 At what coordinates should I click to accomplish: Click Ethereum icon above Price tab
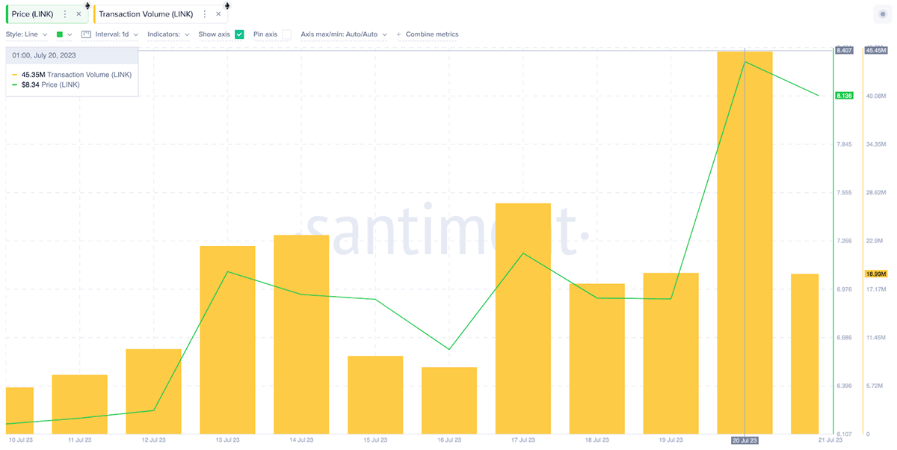87,5
